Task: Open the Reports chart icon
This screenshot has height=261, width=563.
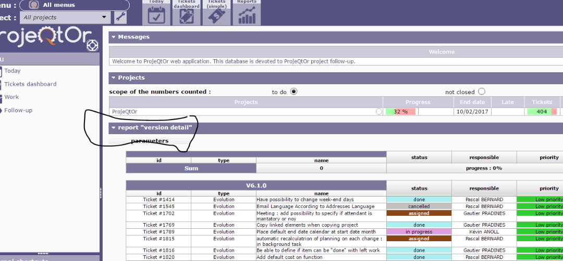Action: [247, 14]
